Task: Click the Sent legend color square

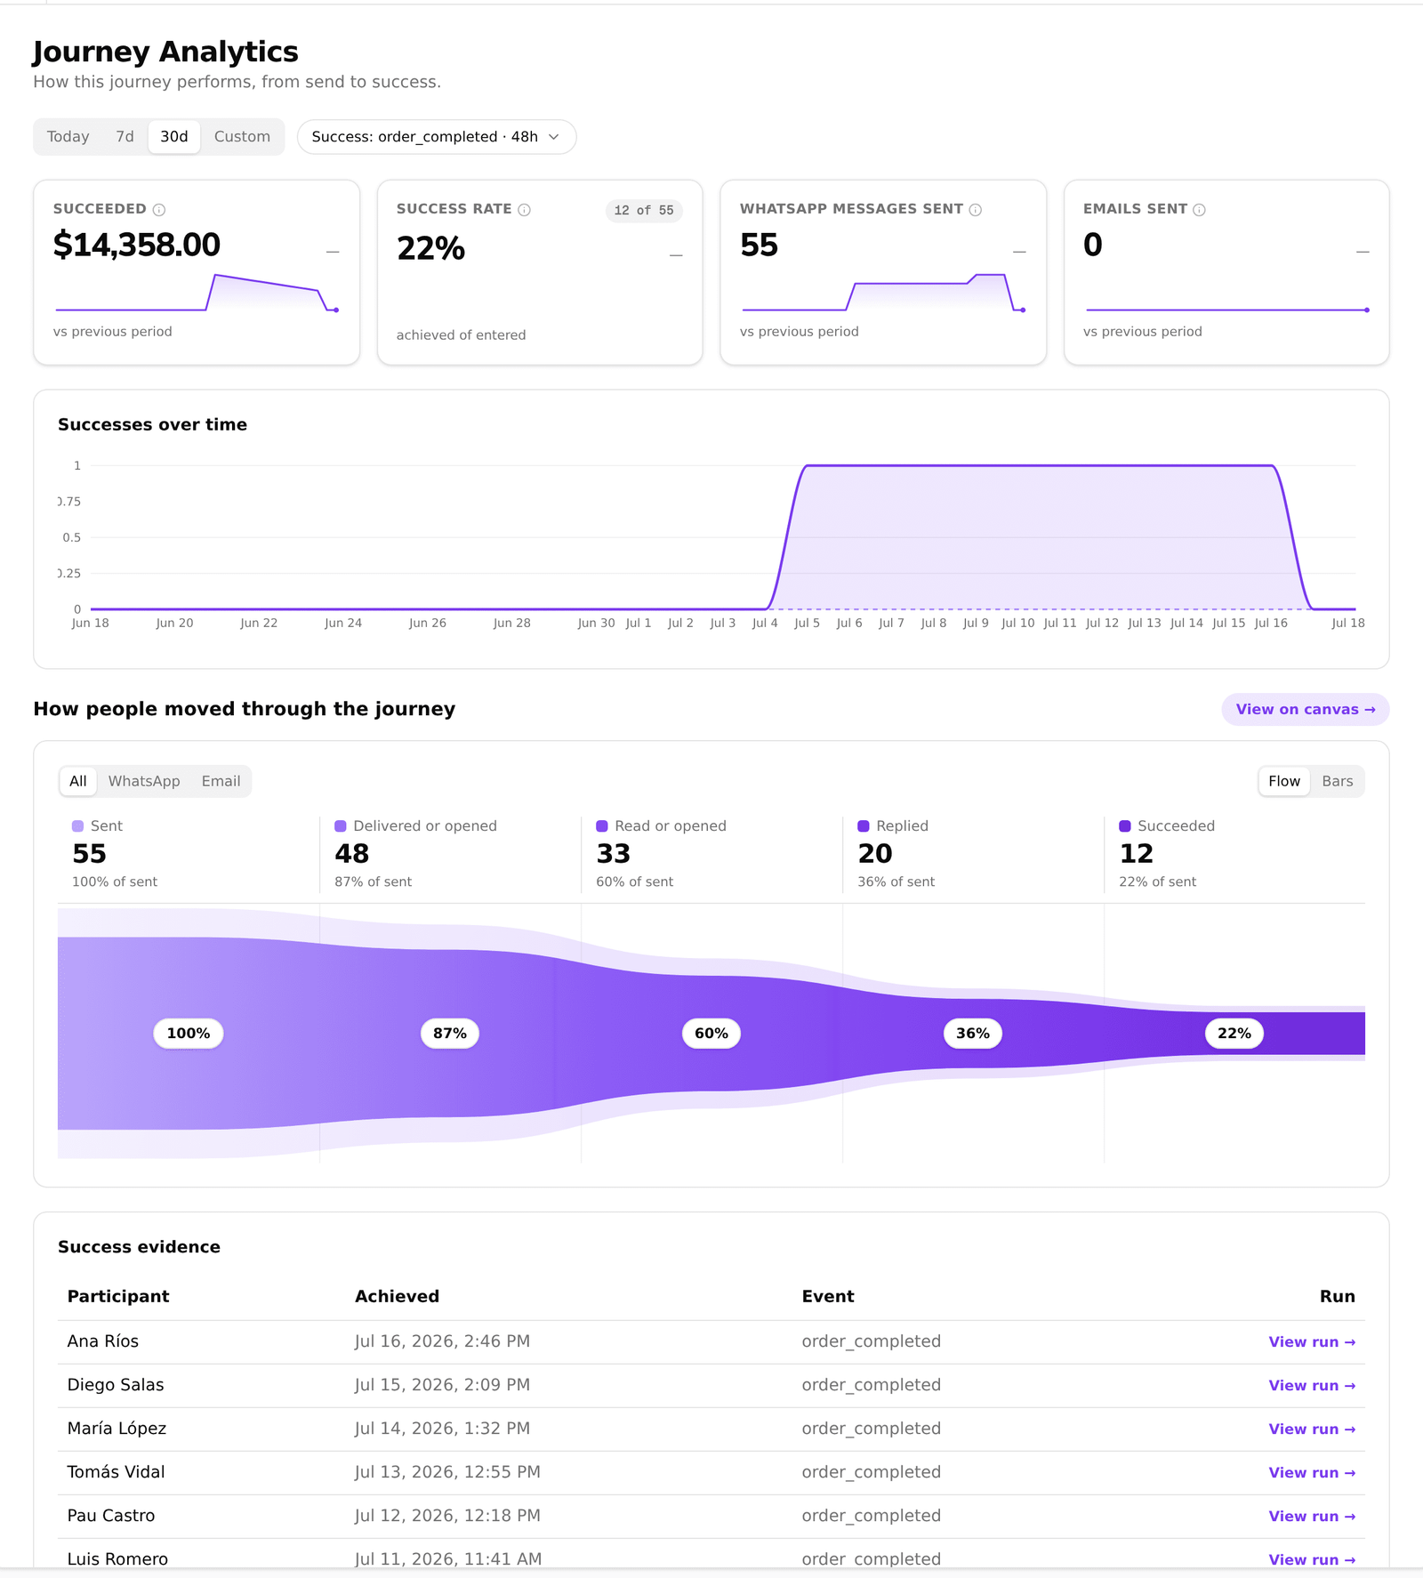Action: (x=78, y=826)
